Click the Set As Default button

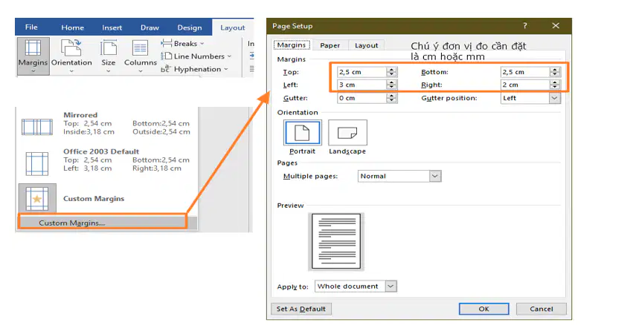tap(301, 309)
